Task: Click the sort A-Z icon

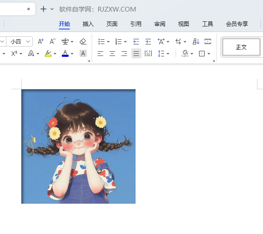Action: tap(196, 41)
